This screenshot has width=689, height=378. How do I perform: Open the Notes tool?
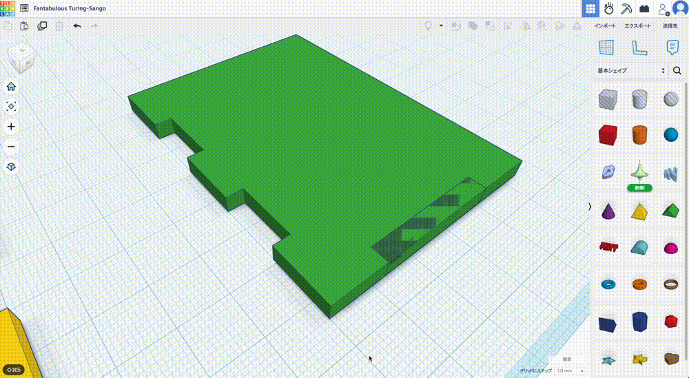[672, 48]
